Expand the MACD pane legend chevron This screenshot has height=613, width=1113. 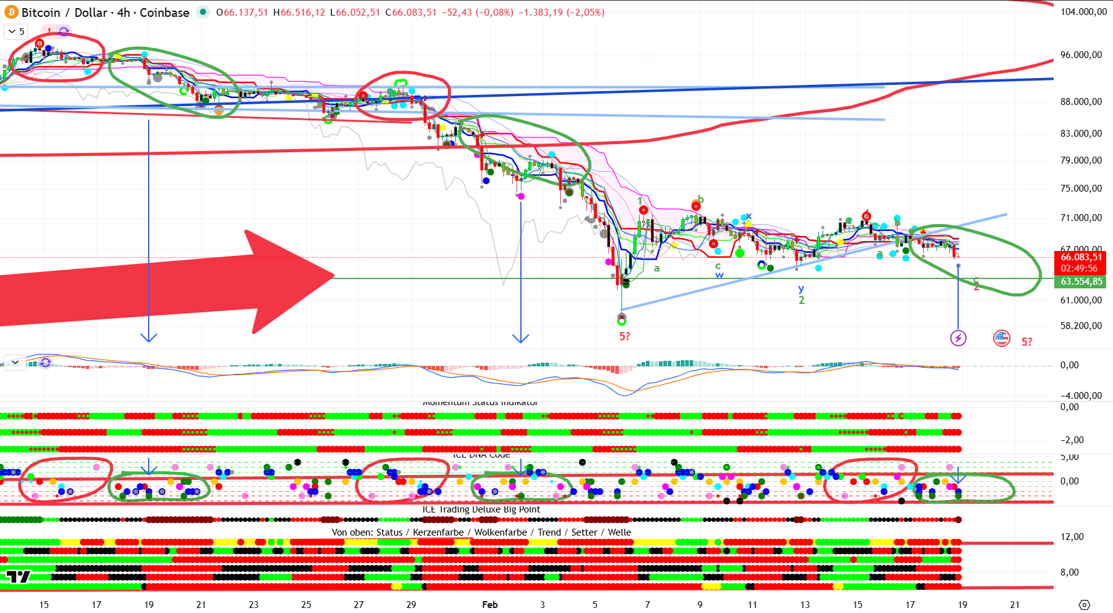coord(14,362)
